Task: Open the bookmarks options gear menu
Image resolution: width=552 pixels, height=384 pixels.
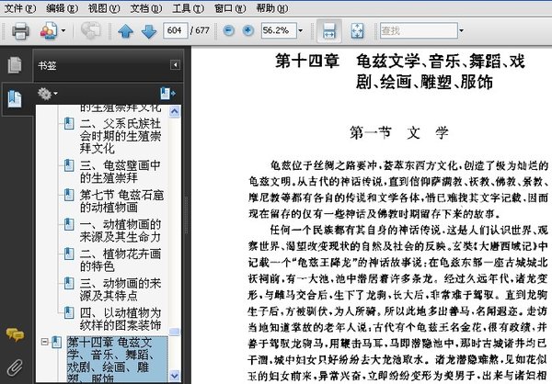Action: tap(48, 94)
